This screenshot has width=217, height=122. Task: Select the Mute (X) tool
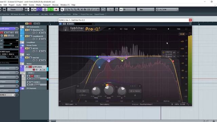click(x=82, y=9)
